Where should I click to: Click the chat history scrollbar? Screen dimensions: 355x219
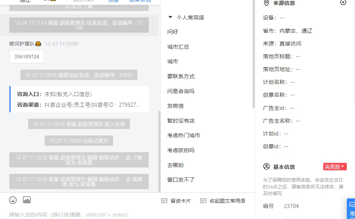tap(159, 151)
